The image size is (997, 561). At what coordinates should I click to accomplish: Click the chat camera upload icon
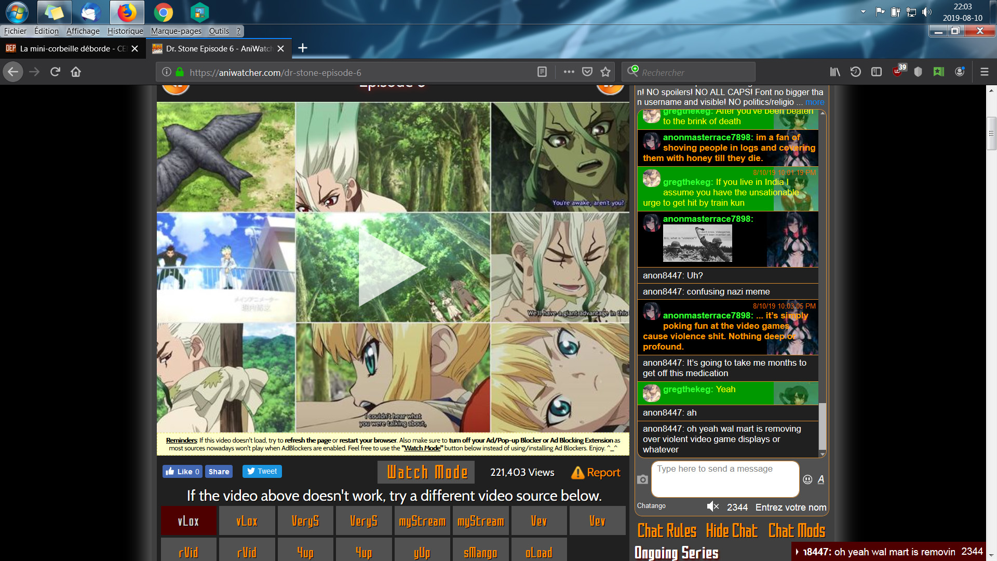[642, 479]
